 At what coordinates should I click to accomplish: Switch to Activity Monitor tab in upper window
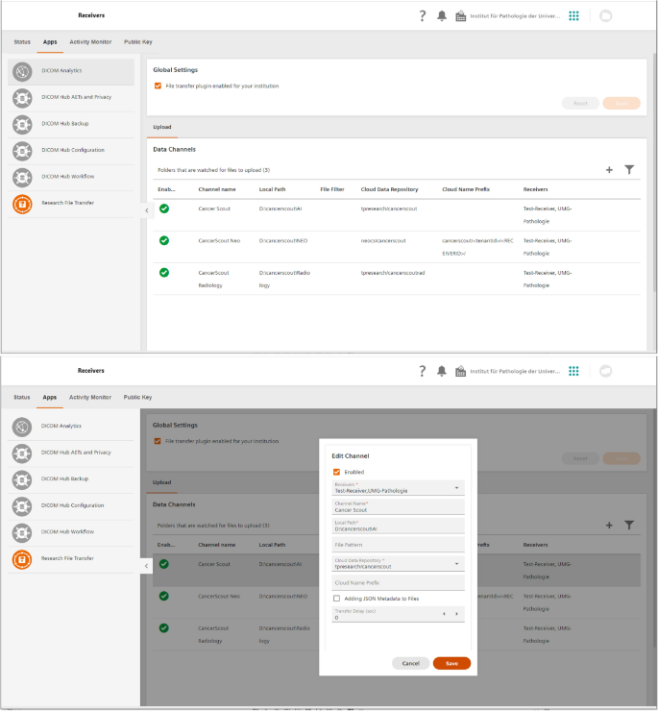[x=90, y=42]
